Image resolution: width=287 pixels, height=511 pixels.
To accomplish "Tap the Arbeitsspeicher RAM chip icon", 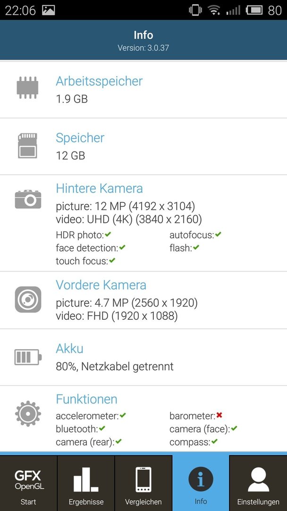I will point(28,88).
